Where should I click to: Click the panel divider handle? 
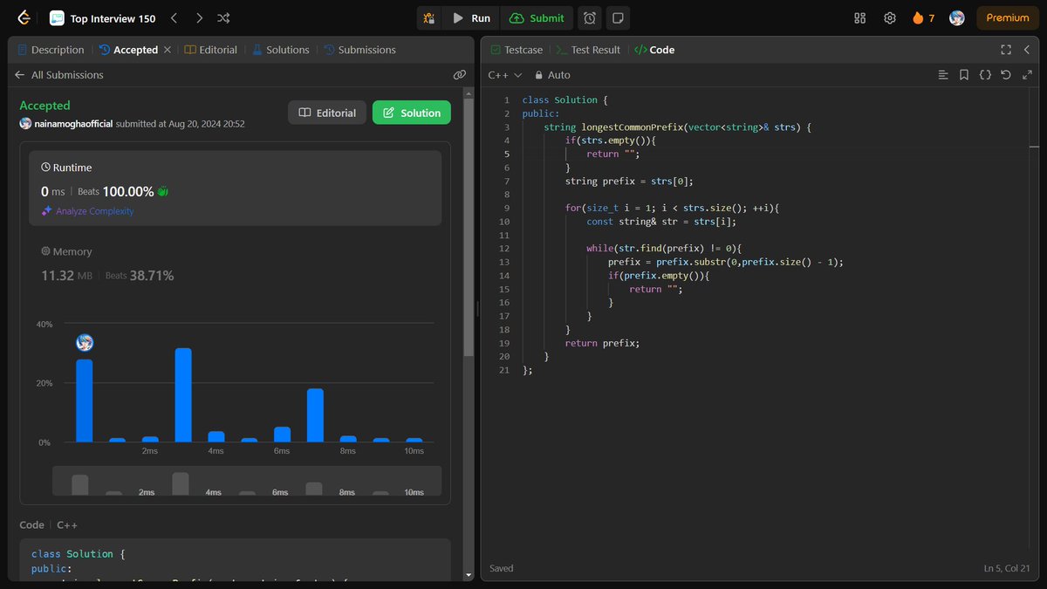coord(477,310)
